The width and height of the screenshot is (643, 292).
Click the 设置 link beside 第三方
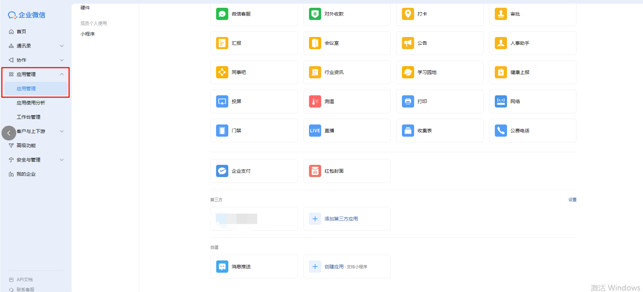(572, 200)
